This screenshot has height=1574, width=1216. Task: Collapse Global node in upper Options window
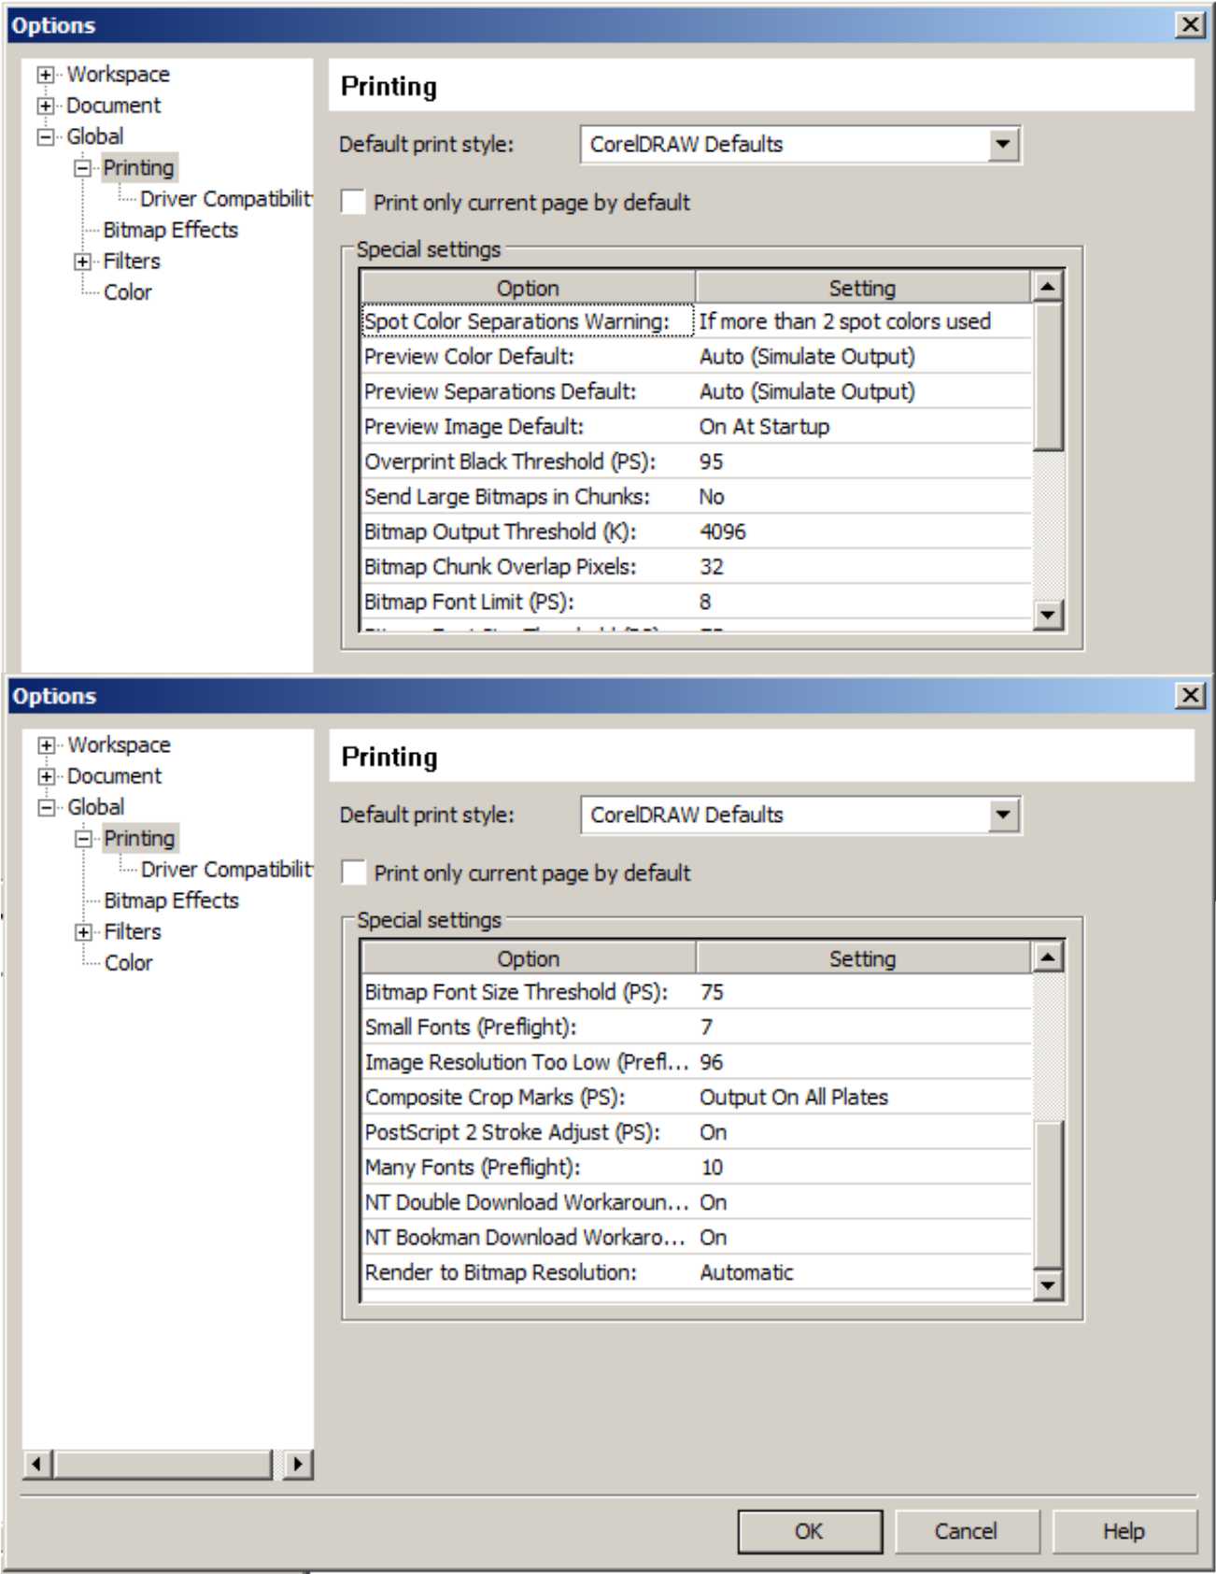tap(45, 137)
